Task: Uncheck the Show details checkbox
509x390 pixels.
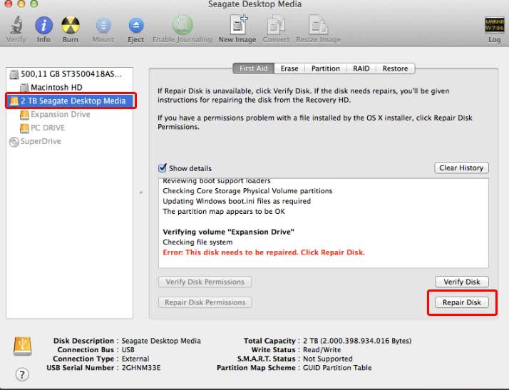Action: tap(163, 168)
